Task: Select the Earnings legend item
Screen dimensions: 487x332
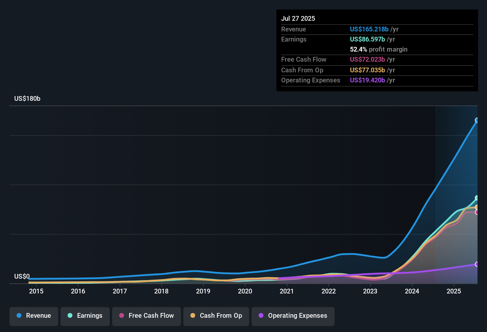Action: coord(85,316)
